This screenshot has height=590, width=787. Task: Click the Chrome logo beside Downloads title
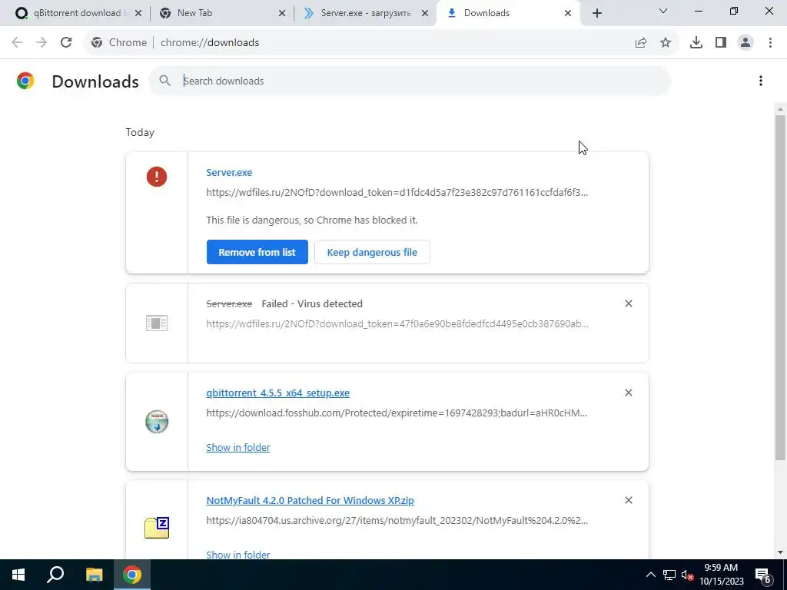(25, 81)
